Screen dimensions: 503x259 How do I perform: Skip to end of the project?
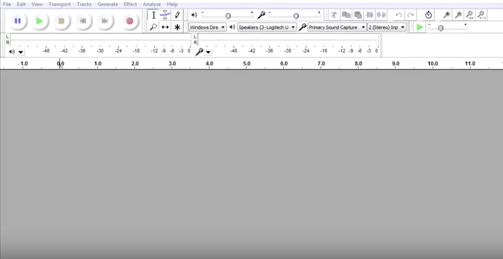coord(105,21)
